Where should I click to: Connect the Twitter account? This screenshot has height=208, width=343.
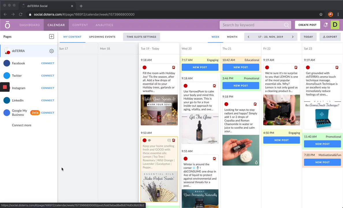(x=48, y=75)
